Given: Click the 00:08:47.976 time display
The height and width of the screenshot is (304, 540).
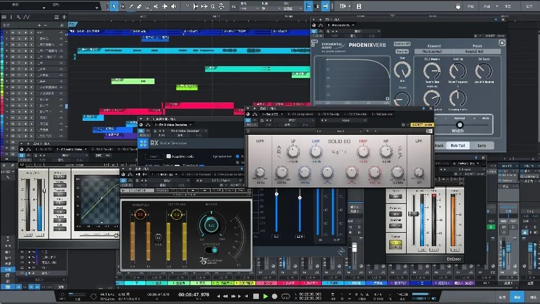Looking at the screenshot, I should pos(194,295).
